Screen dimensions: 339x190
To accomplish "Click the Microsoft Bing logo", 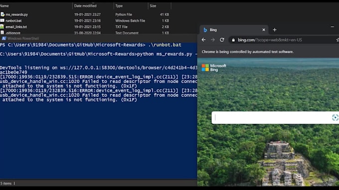I will pos(214,68).
